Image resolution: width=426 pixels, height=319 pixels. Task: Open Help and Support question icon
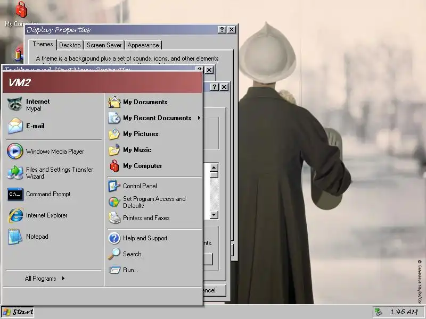tap(114, 238)
